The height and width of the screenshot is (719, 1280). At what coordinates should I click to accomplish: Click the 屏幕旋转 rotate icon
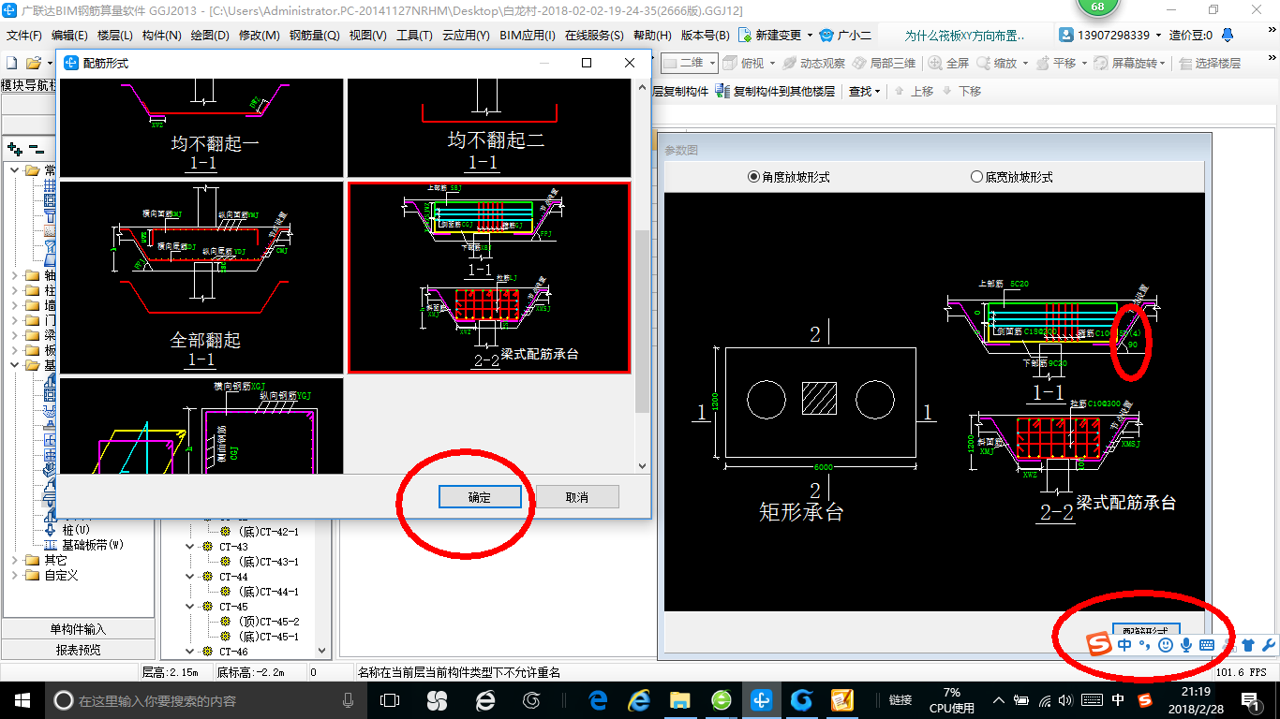(1101, 64)
